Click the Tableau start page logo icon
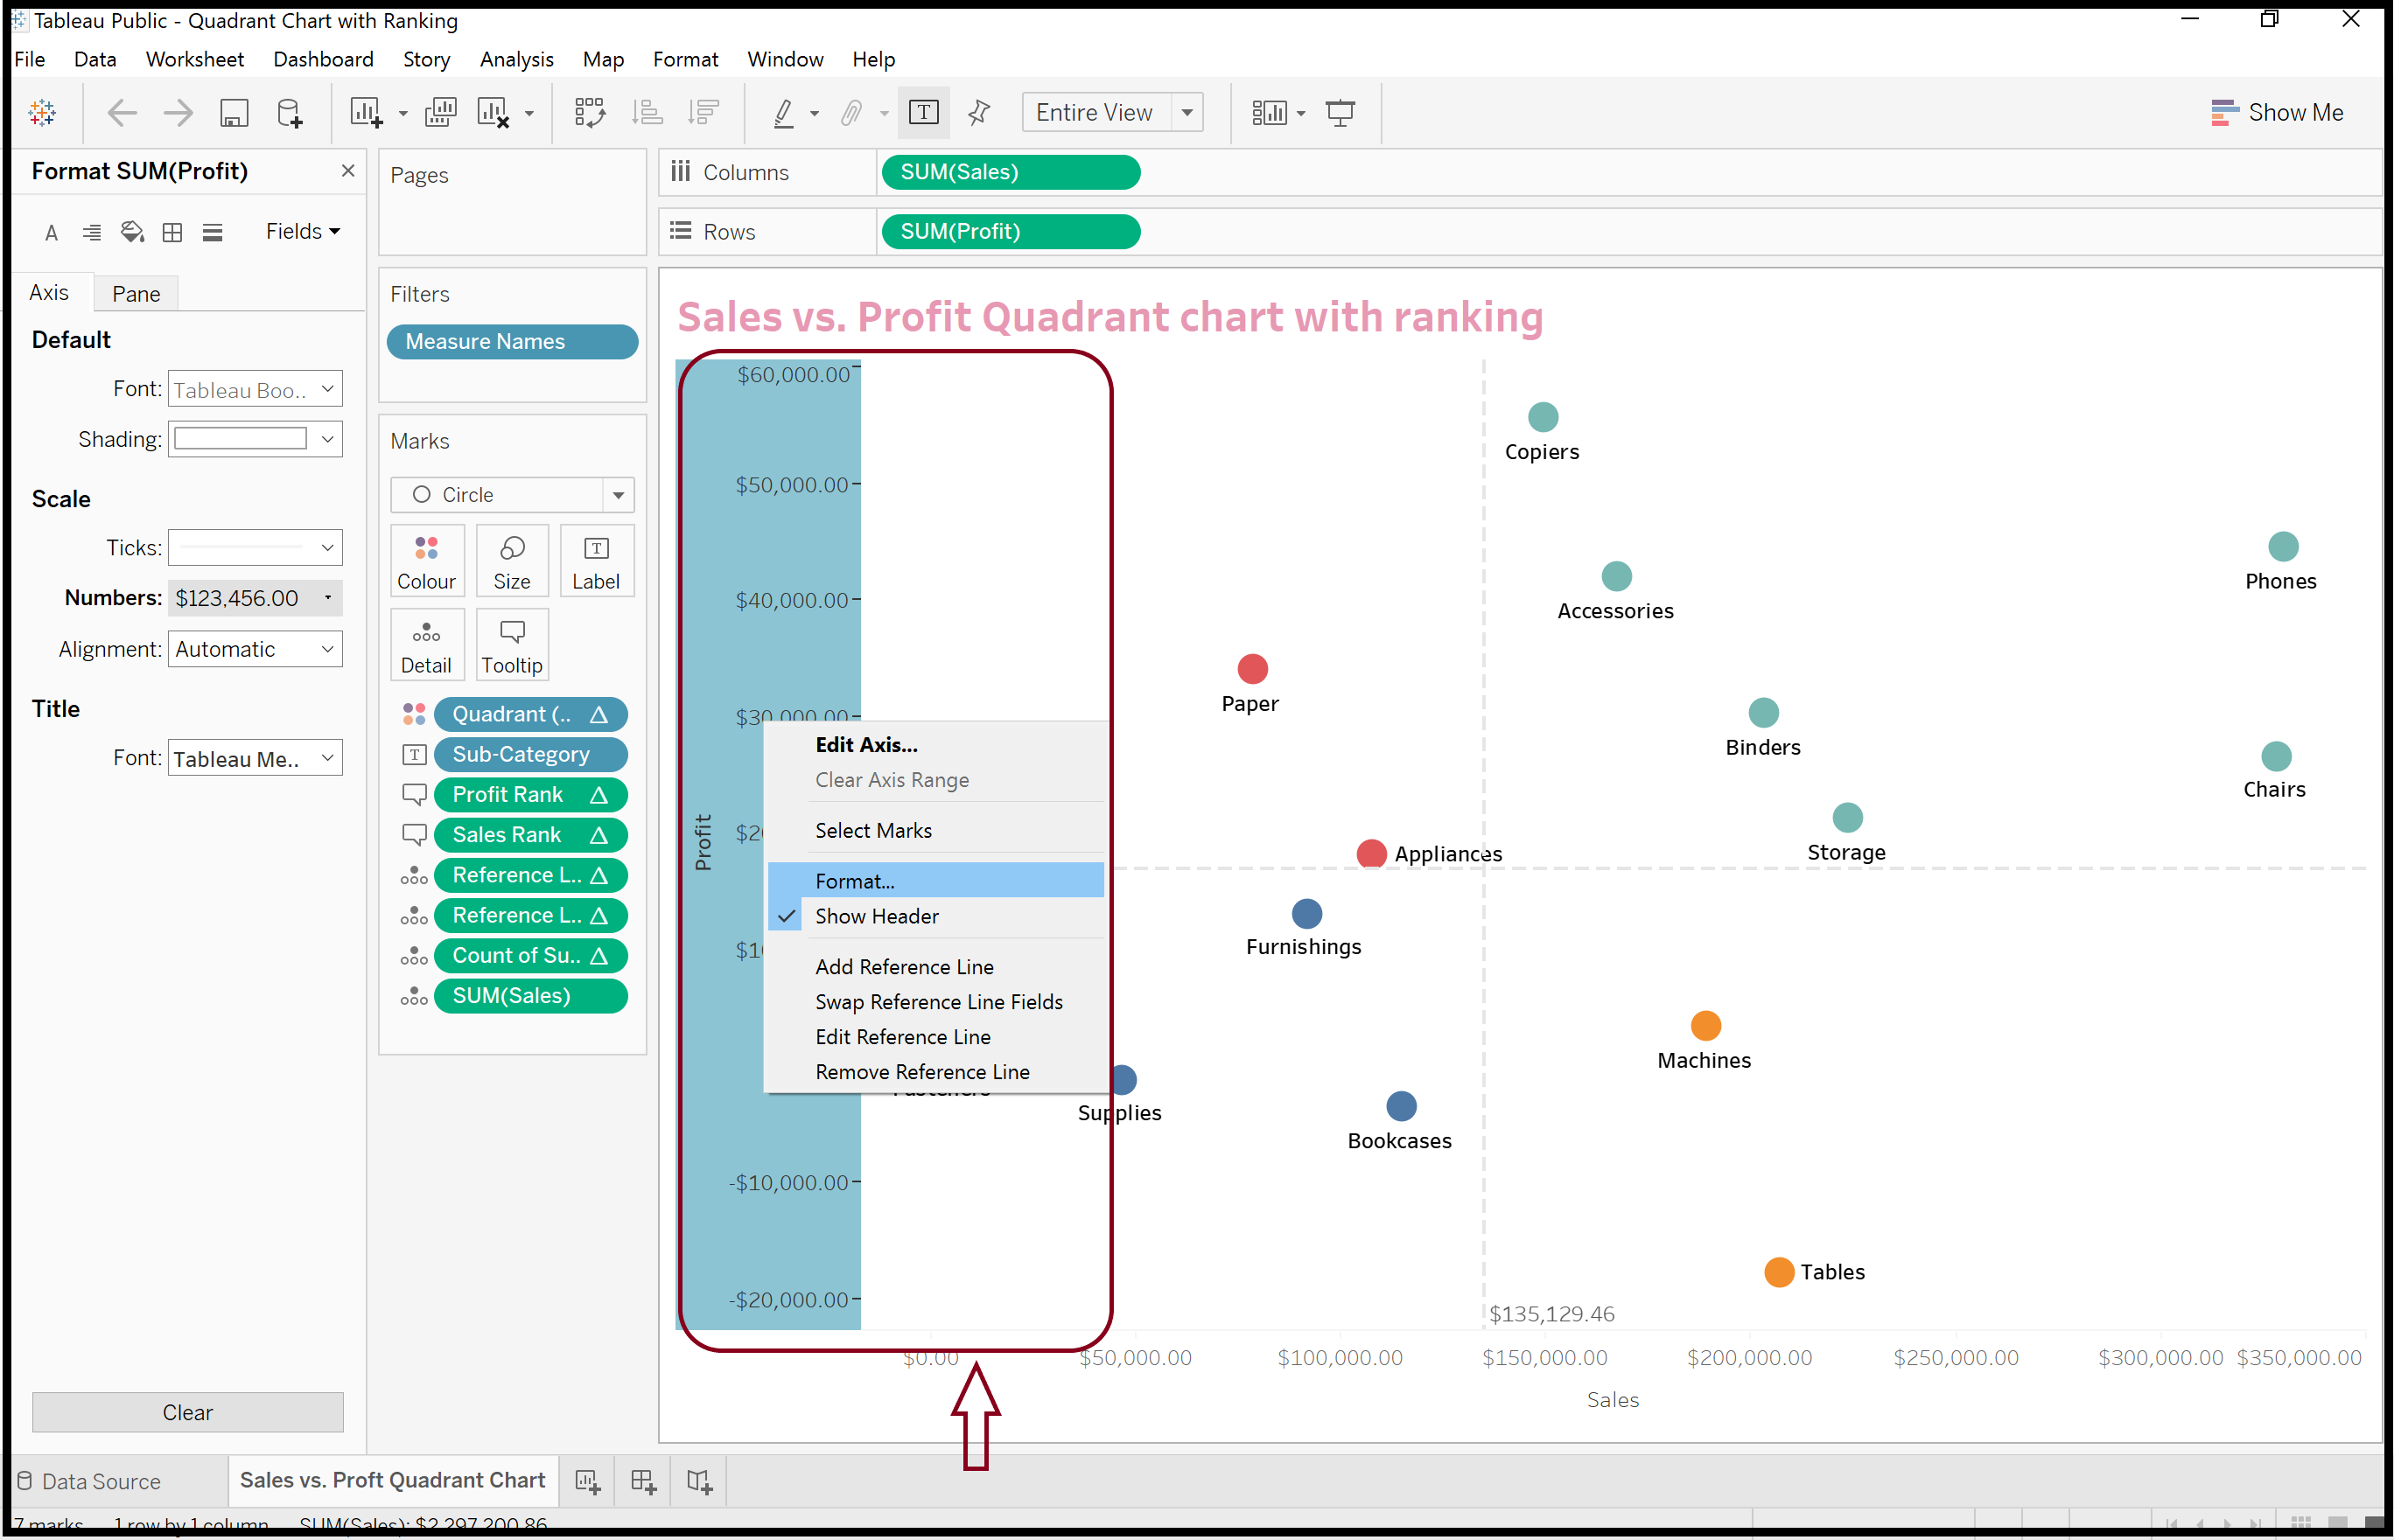2394x1540 pixels. click(42, 112)
